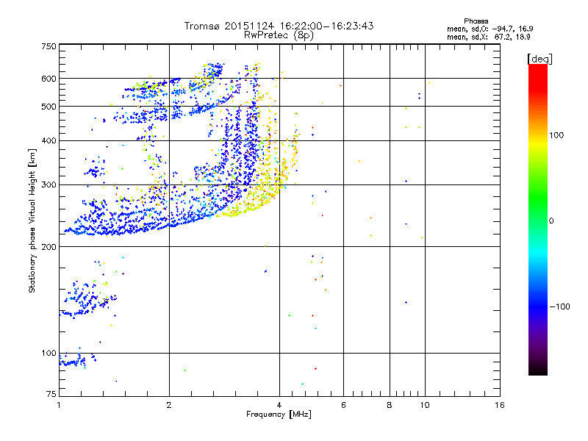
Task: Click the 'mean, sd,X: 87.2, 18.9' line
Action: 489,37
